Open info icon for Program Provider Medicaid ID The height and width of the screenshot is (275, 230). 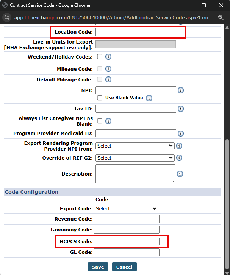181,134
